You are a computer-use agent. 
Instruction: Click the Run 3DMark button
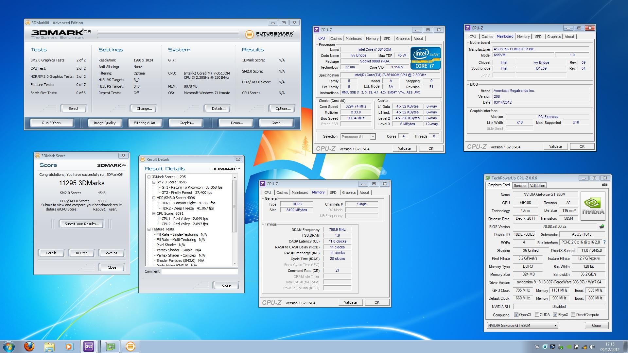tap(52, 123)
